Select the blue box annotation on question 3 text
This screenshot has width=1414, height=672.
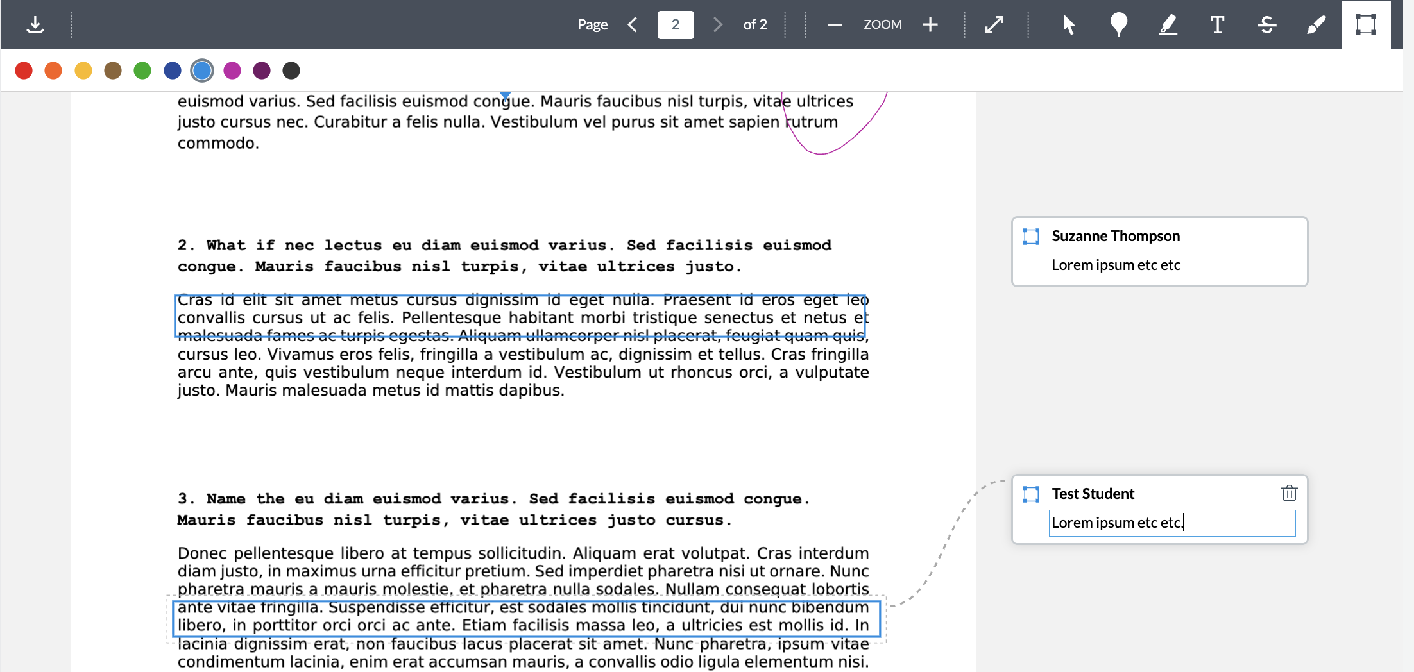527,619
